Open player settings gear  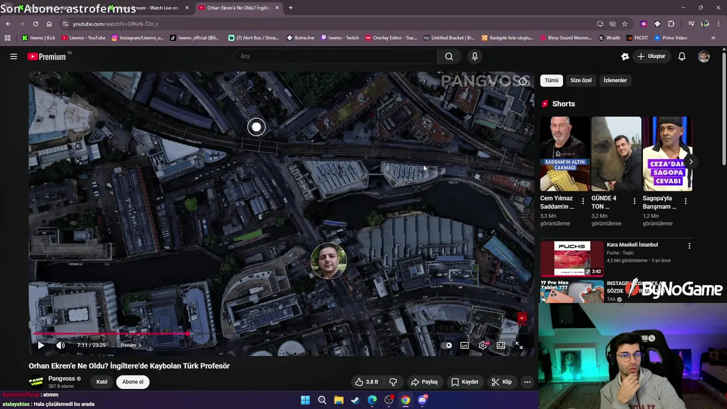(483, 345)
